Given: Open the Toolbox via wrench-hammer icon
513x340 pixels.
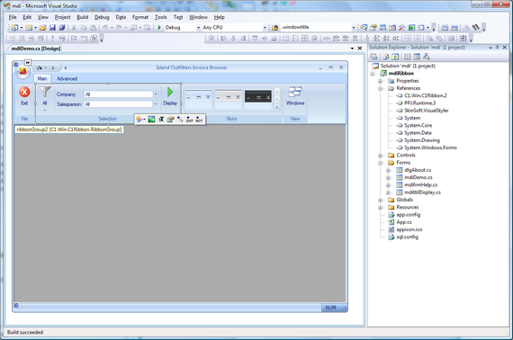Looking at the screenshot, I should [x=401, y=28].
